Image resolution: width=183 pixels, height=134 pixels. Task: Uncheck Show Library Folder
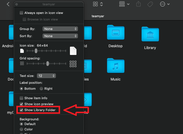(21, 110)
